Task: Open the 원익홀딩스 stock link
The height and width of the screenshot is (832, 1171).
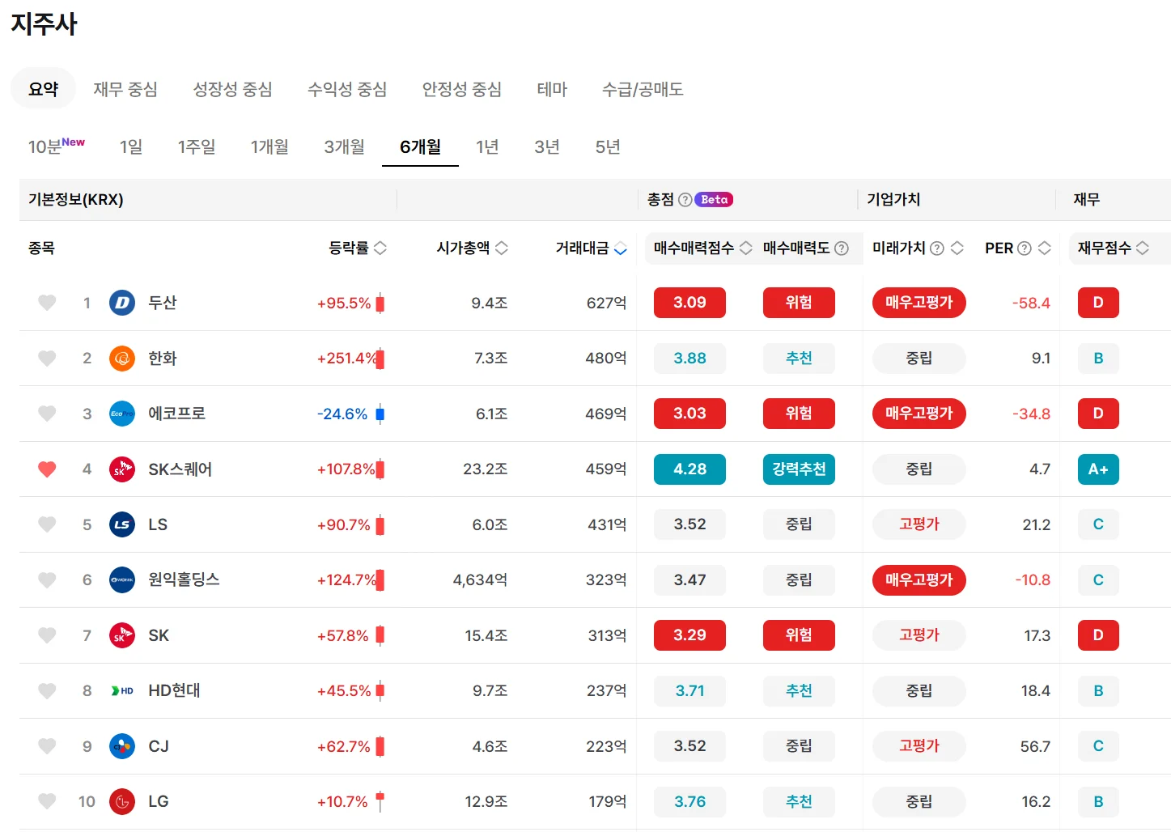Action: pyautogui.click(x=184, y=579)
